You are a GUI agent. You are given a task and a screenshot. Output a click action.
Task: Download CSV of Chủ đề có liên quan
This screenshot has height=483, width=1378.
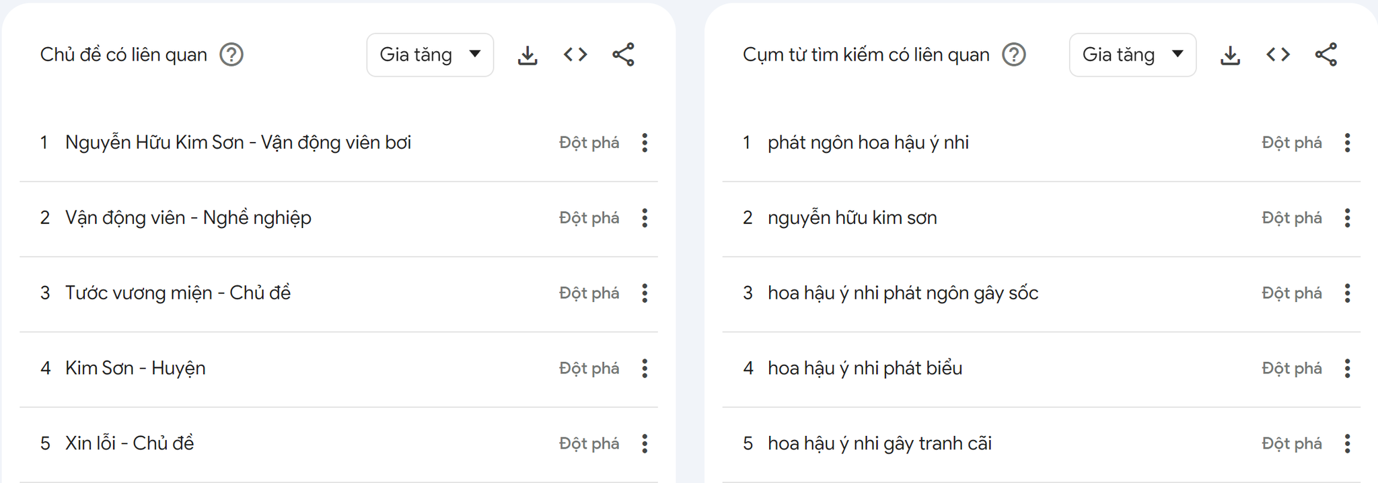pos(528,55)
